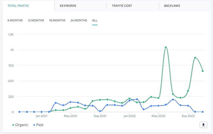The image size is (213, 134).
Task: Click the organic point near 870 after Sep 2022
Action: [x=195, y=58]
